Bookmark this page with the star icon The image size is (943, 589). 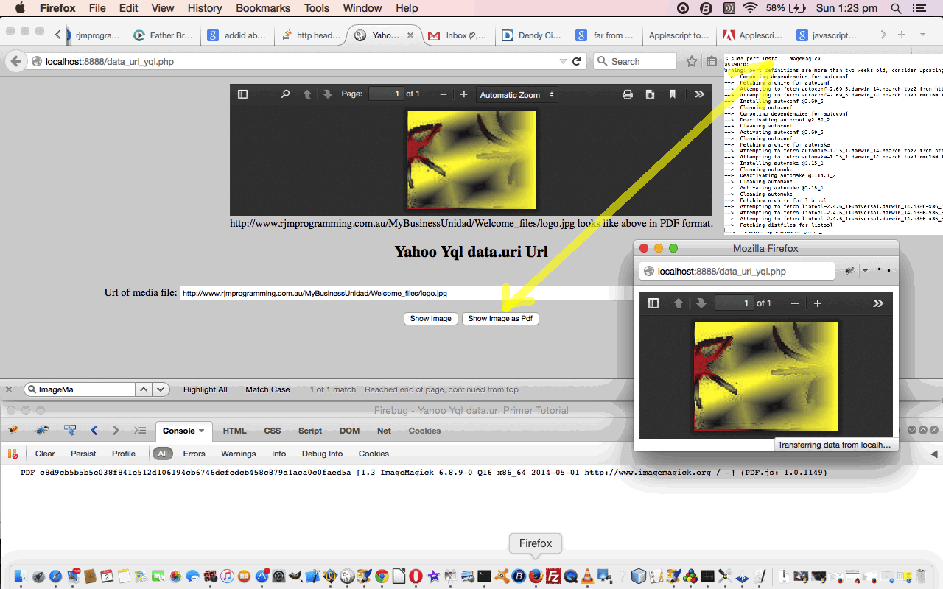tap(692, 62)
